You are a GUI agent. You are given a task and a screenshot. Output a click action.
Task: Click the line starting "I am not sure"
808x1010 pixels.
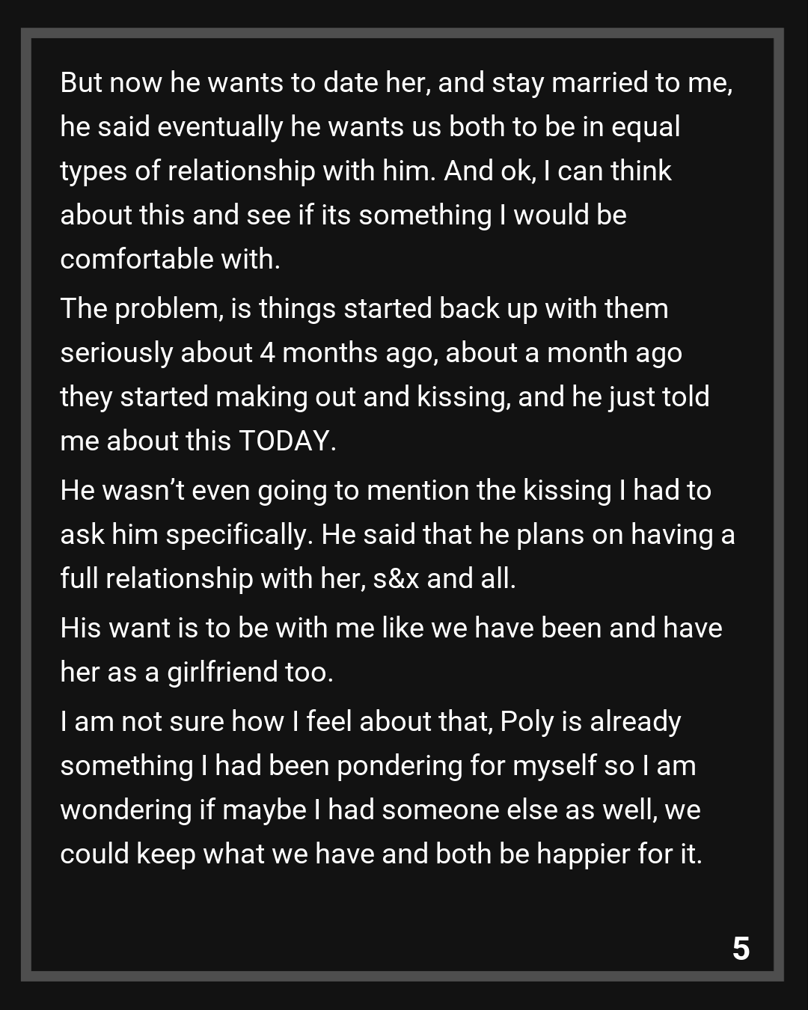(x=370, y=721)
